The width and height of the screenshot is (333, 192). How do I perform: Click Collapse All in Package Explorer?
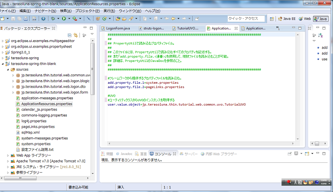[70, 35]
